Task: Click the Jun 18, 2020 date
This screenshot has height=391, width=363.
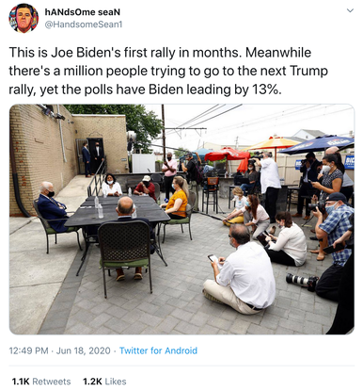Action: [83, 350]
